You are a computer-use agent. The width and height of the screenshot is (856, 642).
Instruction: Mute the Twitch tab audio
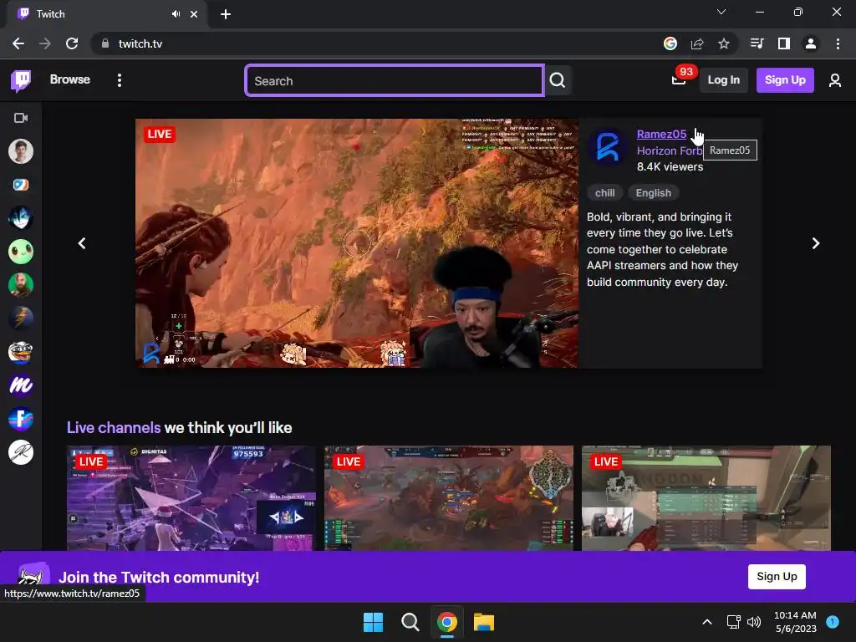(x=176, y=14)
